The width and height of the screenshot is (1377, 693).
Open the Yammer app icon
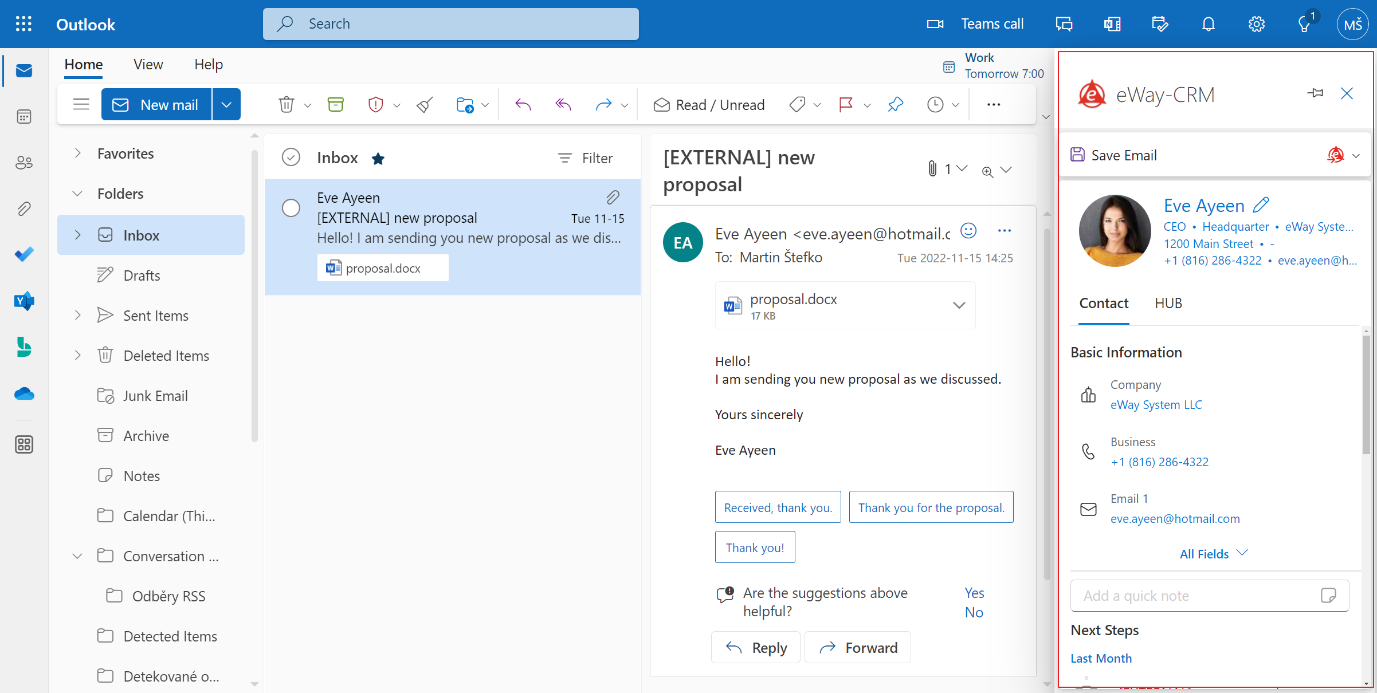click(x=24, y=301)
